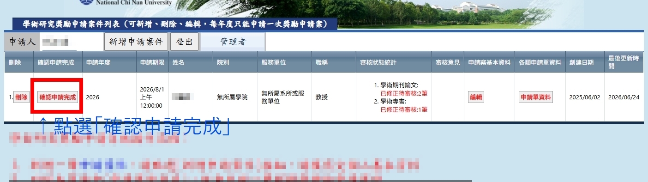Click 已修正待審核:1筆 status text
The width and height of the screenshot is (648, 182).
(x=404, y=109)
